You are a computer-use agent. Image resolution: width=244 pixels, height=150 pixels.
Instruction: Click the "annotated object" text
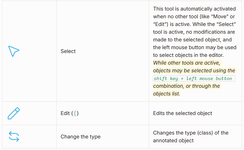[x=173, y=140]
